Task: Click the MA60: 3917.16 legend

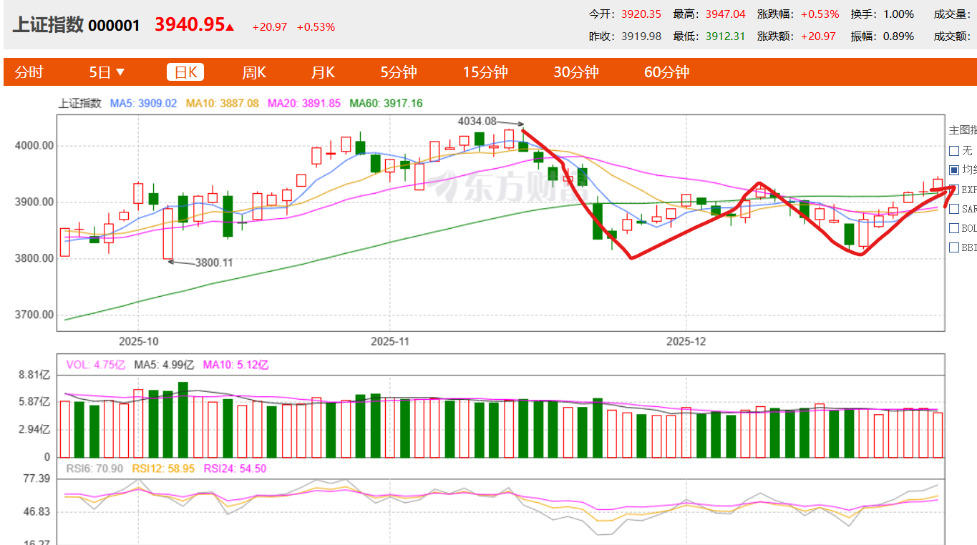Action: [x=386, y=103]
